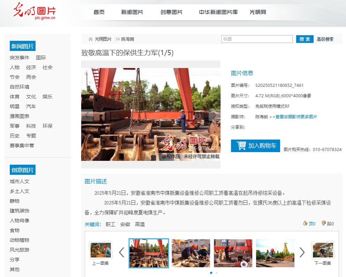Open 乡土人文 creative category
This screenshot has width=346, height=277.
(20, 191)
